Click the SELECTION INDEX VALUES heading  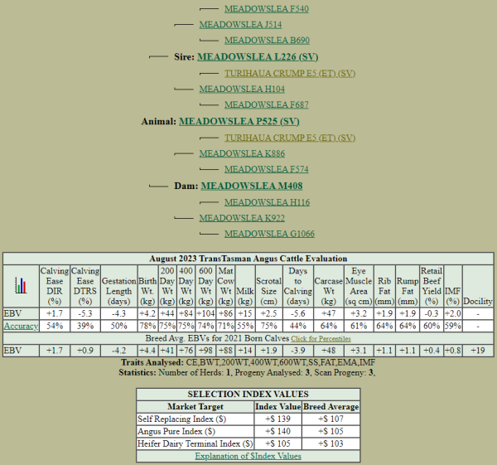click(x=248, y=395)
